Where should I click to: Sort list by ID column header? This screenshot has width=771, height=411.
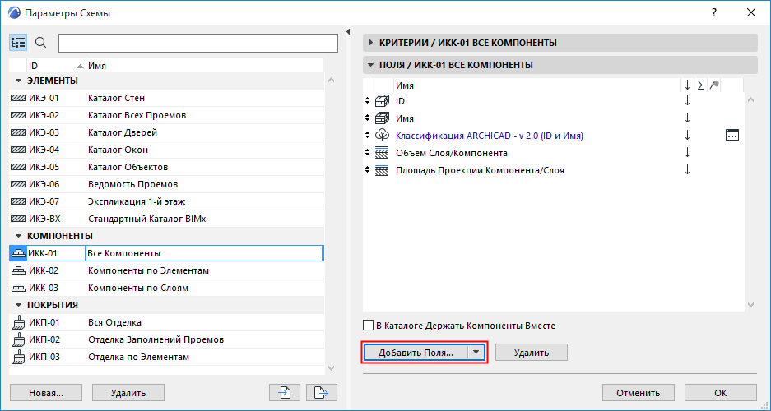[x=56, y=66]
